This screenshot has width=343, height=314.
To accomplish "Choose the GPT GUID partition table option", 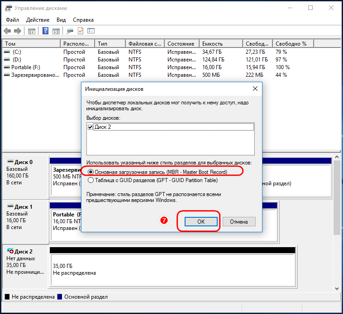I will tap(91, 180).
